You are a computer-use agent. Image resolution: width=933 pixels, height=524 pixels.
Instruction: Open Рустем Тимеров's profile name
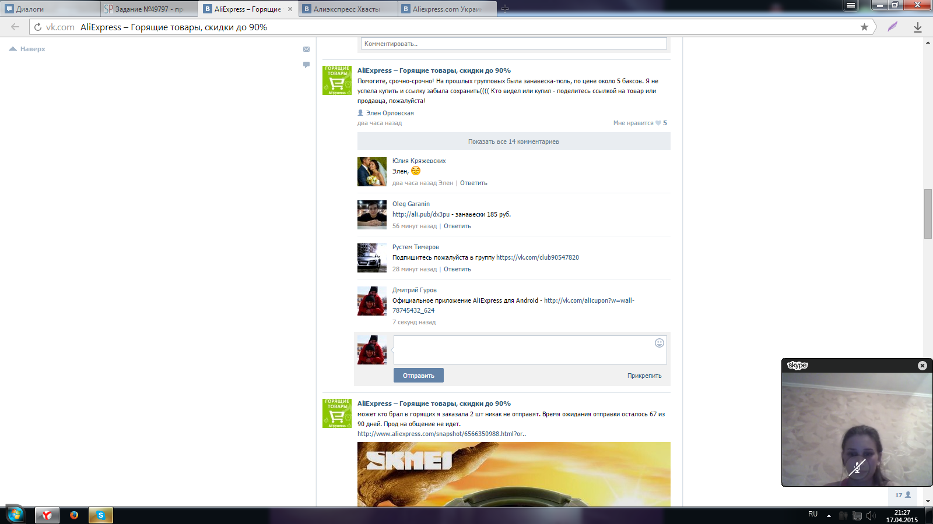pos(416,247)
